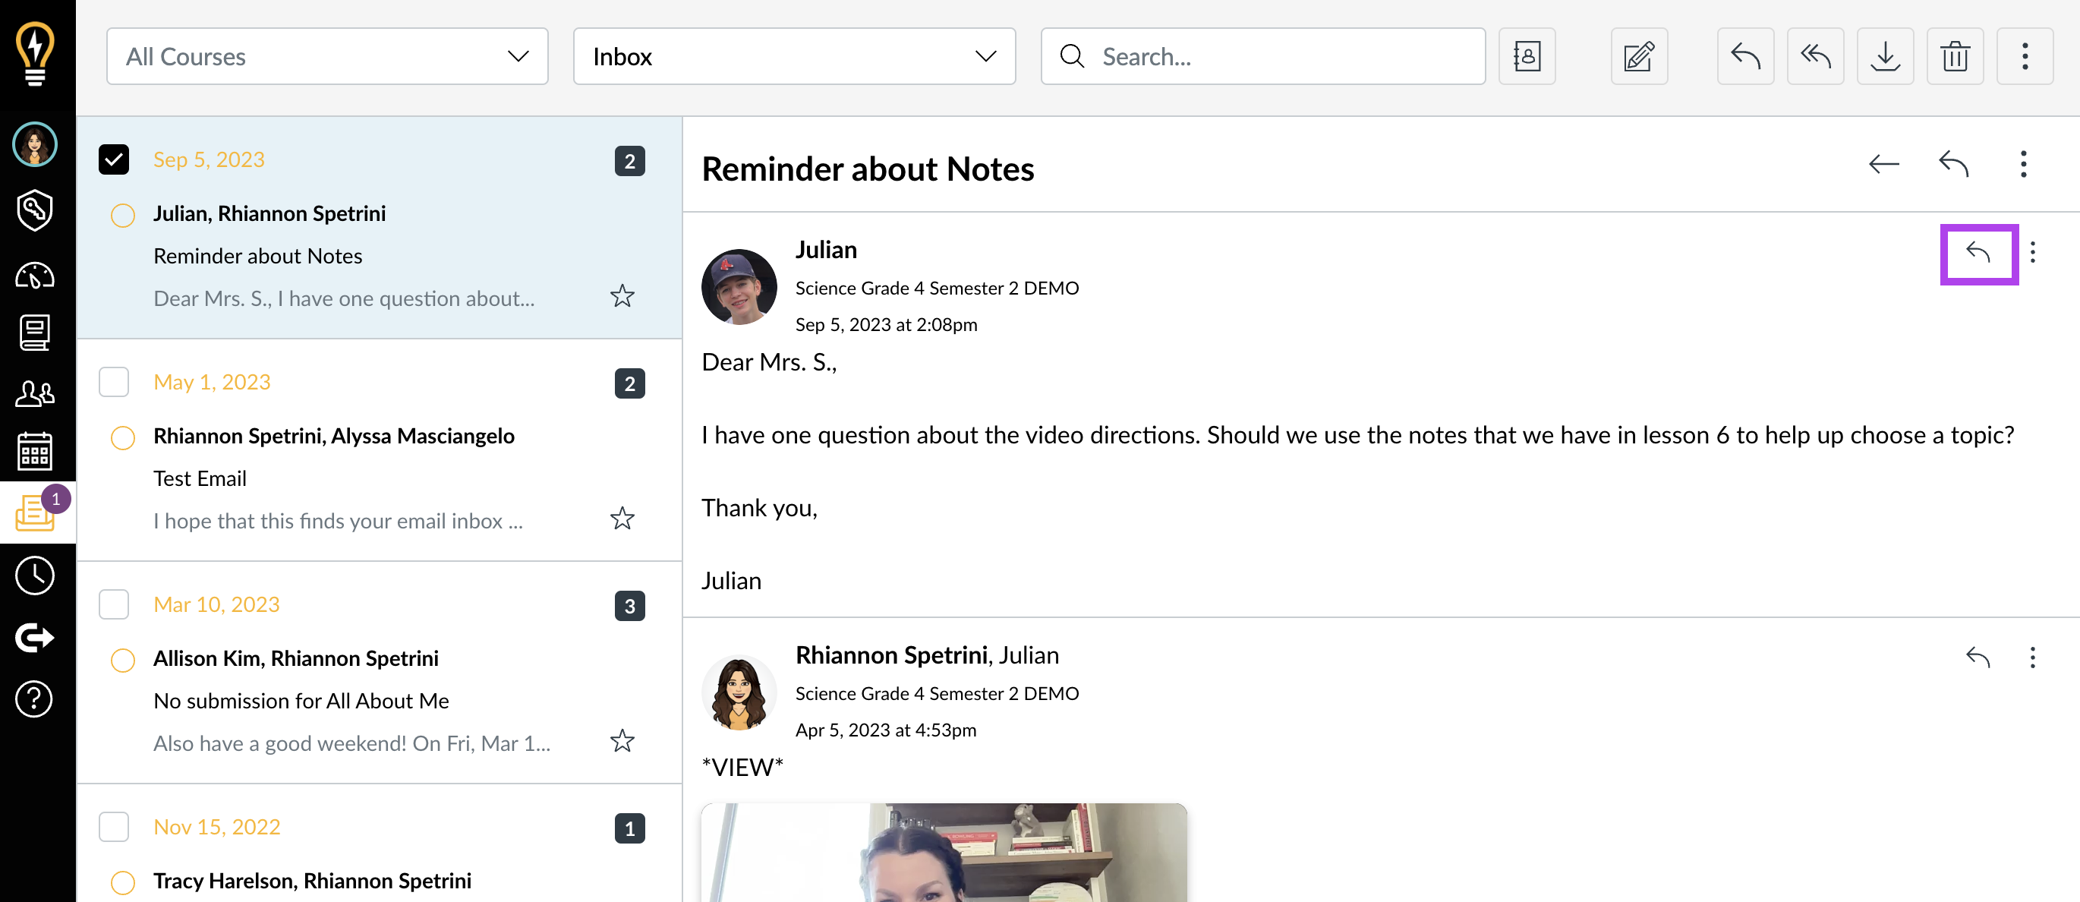The width and height of the screenshot is (2080, 902).
Task: Open the Test Email conversation
Action: point(380,450)
